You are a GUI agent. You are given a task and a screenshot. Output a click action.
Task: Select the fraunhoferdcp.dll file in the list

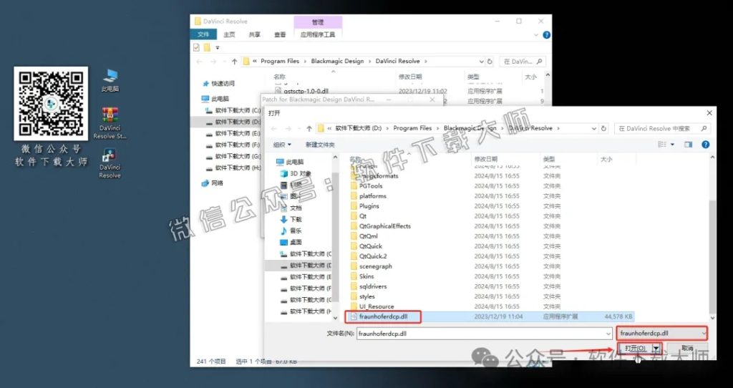383,316
